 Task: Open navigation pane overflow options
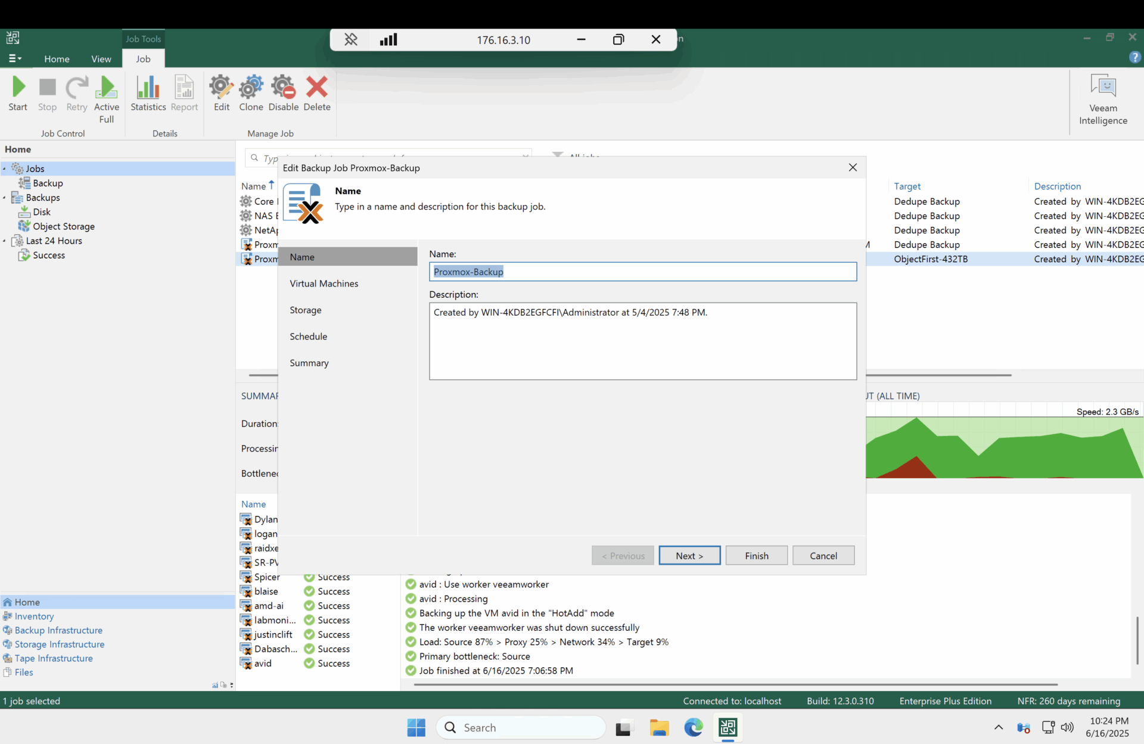click(x=232, y=685)
